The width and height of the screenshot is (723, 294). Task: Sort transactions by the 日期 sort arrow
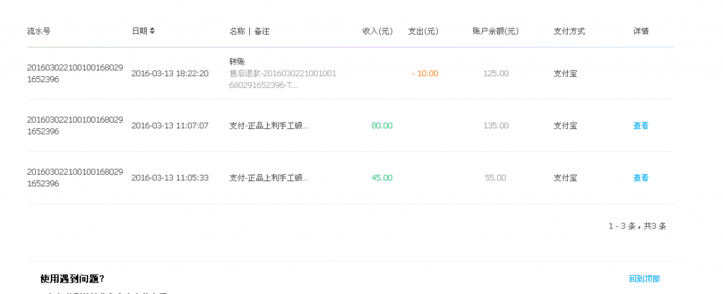coord(153,31)
